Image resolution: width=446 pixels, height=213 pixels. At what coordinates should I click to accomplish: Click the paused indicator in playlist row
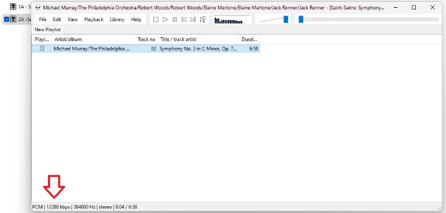click(42, 48)
